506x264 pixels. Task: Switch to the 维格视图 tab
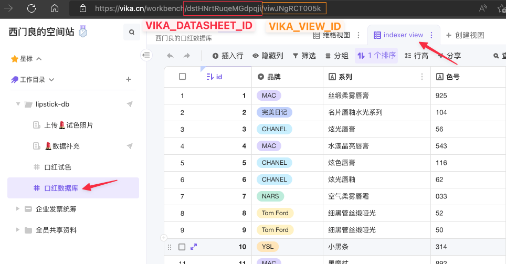pyautogui.click(x=332, y=35)
